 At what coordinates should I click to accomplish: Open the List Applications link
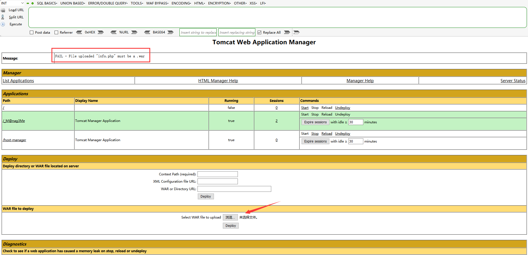click(x=18, y=81)
